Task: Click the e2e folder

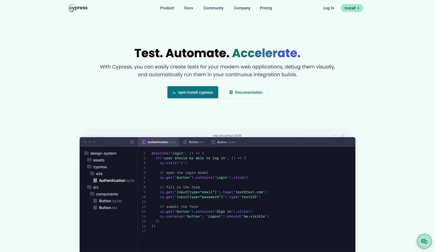Action: click(97, 174)
